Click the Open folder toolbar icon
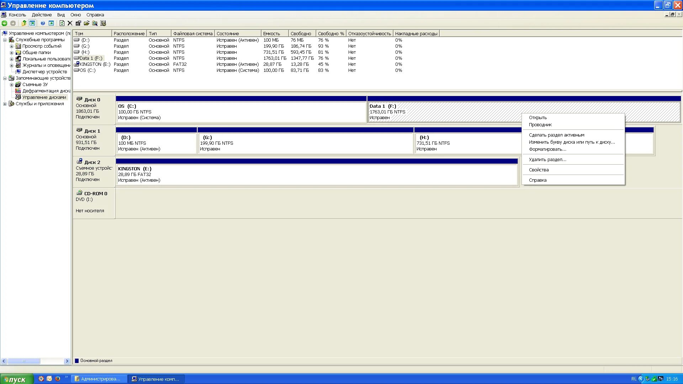683x384 pixels. coord(86,23)
